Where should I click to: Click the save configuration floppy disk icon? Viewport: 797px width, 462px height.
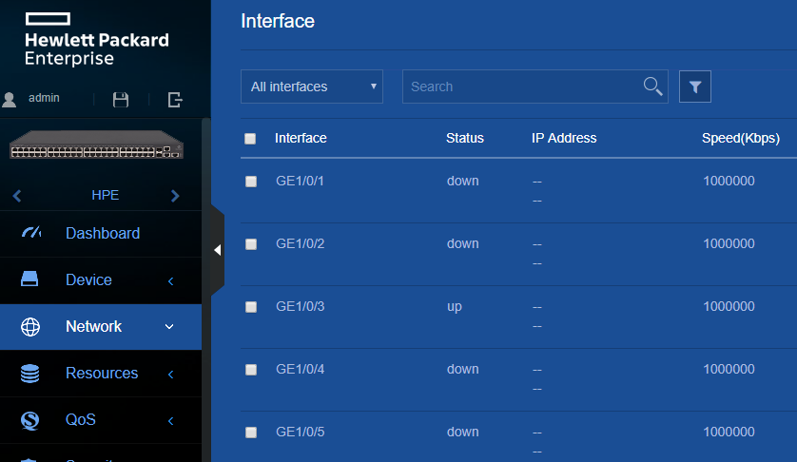121,100
